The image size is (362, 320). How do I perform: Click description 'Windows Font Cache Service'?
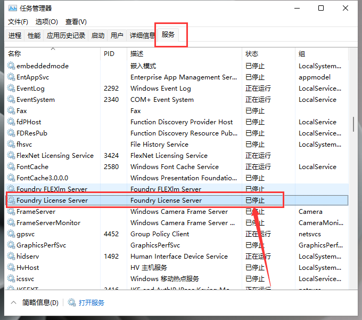175,167
